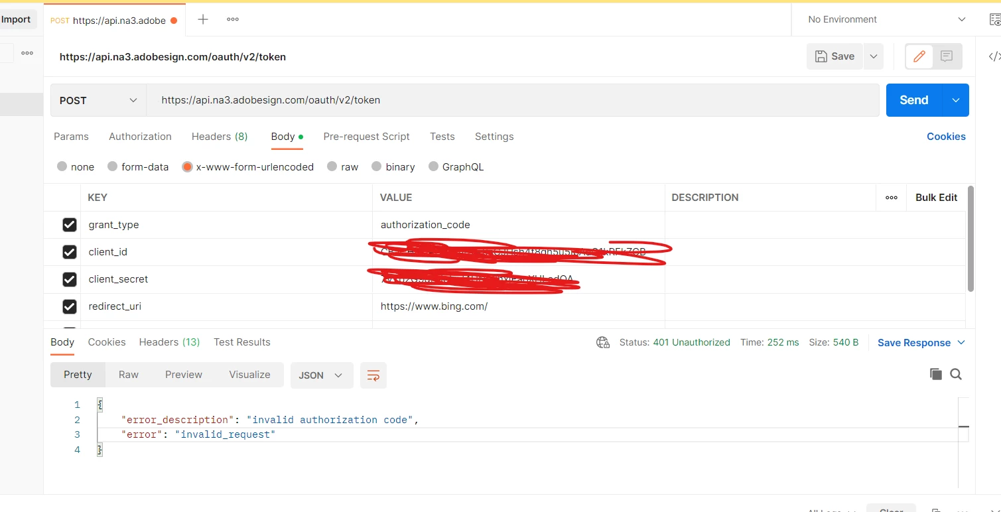The width and height of the screenshot is (1001, 512).
Task: Click the request title text
Action: point(172,57)
